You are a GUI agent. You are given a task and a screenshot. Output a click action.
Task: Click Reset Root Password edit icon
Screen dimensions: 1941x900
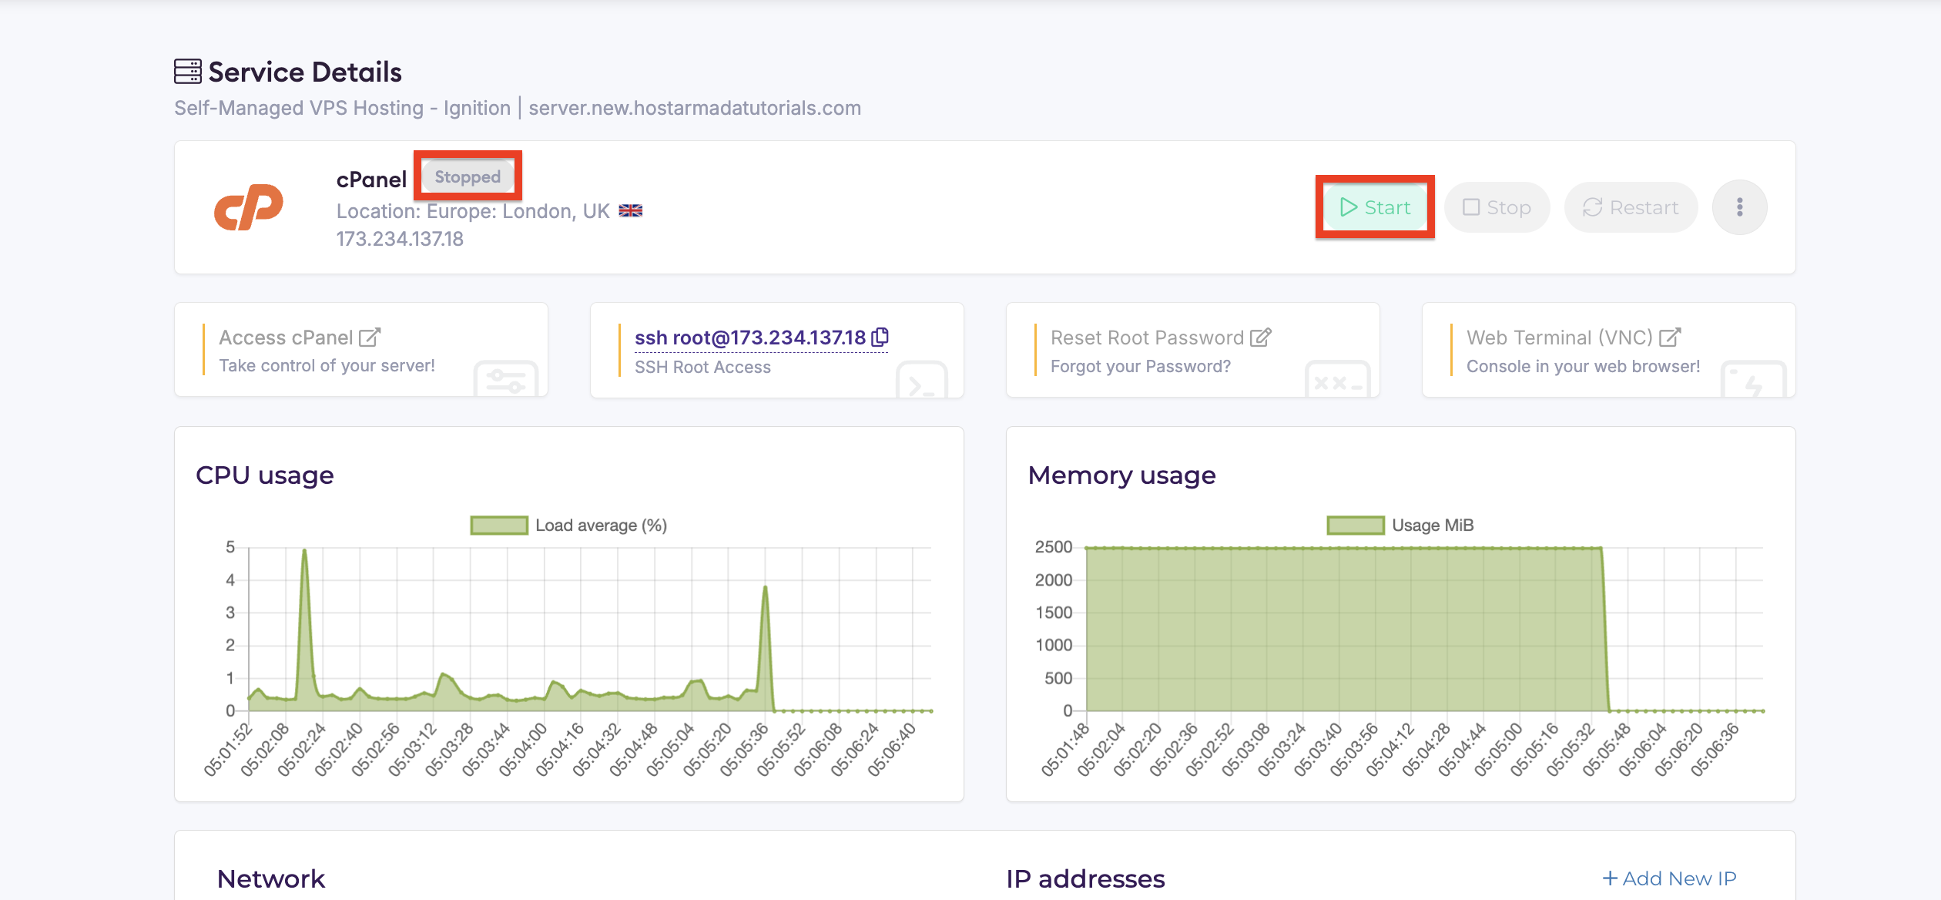pyautogui.click(x=1261, y=337)
